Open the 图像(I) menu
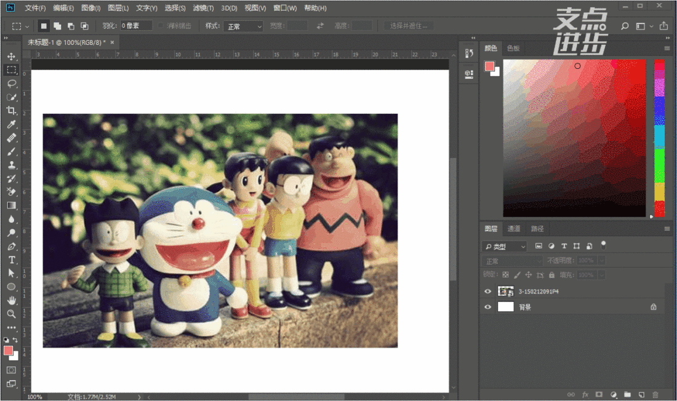The width and height of the screenshot is (677, 401). 90,8
